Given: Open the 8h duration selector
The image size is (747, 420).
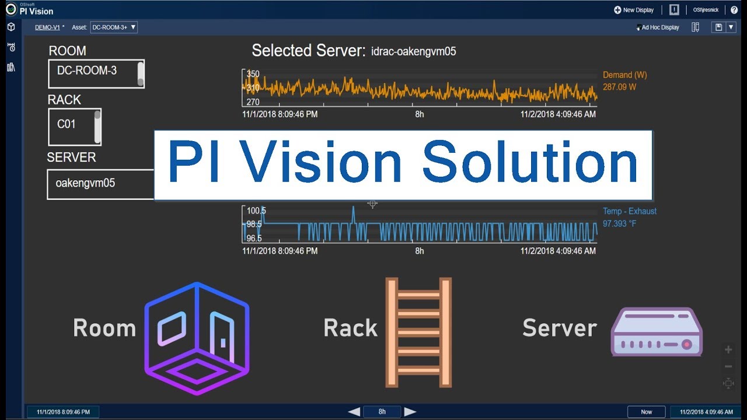Looking at the screenshot, I should (382, 412).
